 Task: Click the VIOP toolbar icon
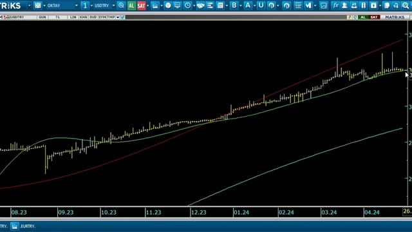[x=298, y=5]
